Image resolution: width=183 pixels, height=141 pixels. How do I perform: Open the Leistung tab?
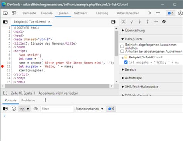pyautogui.click(x=102, y=13)
